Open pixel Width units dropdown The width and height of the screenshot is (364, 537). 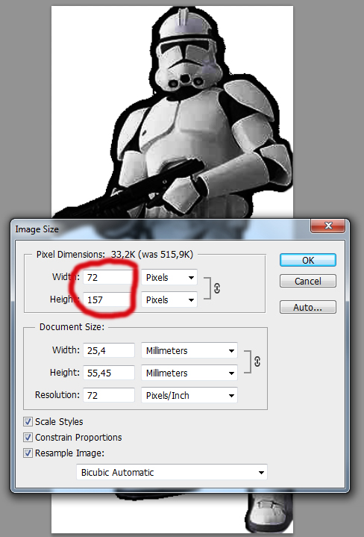[169, 277]
